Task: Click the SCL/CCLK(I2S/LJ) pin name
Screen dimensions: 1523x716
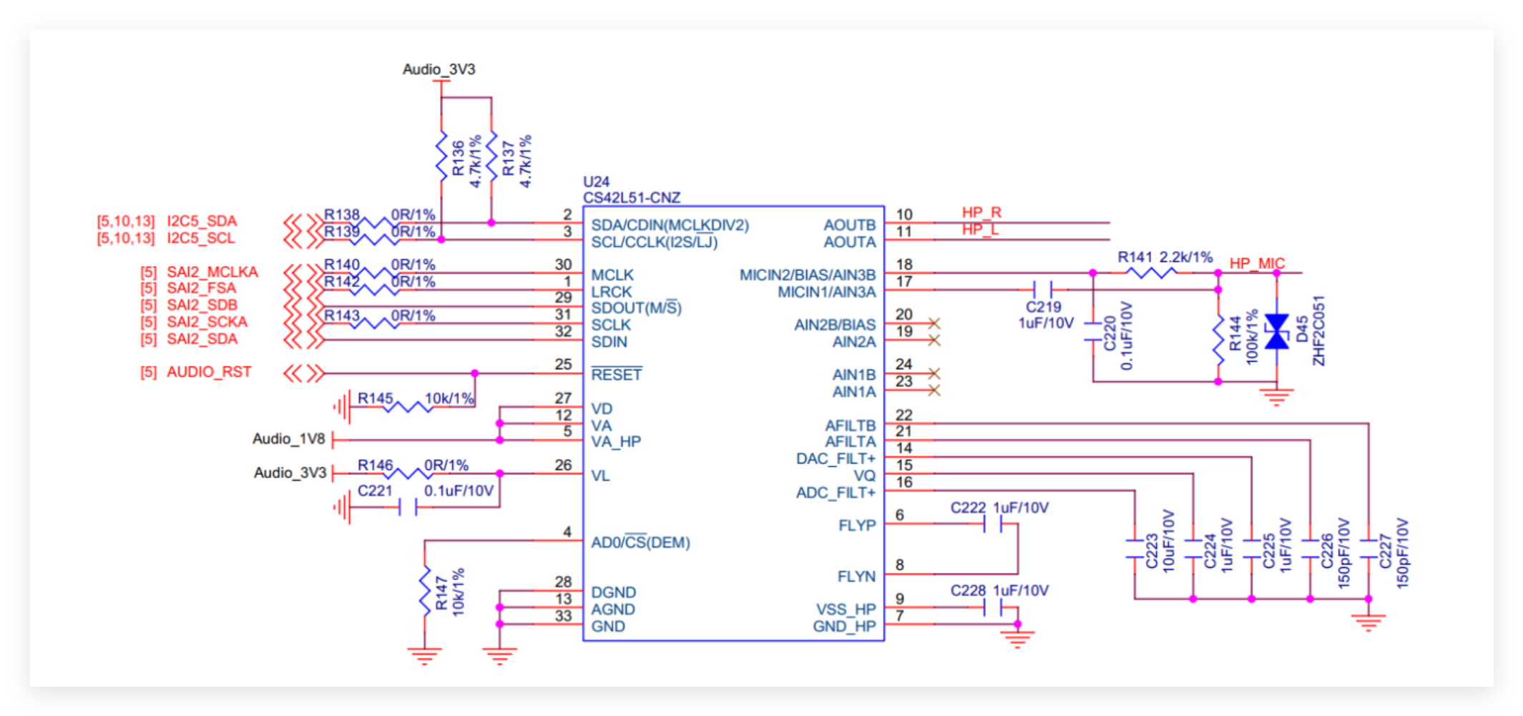Action: [654, 242]
